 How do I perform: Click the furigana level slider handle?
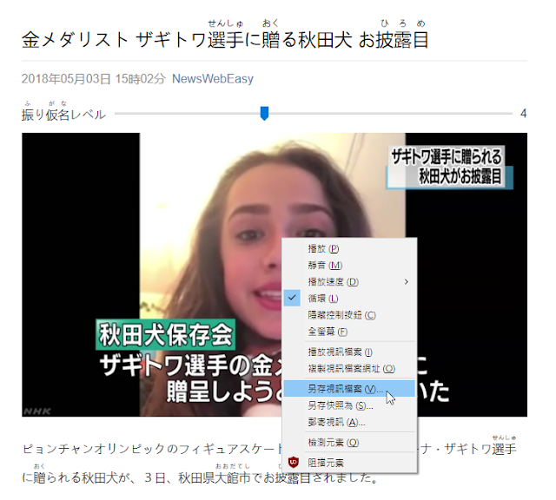pyautogui.click(x=264, y=114)
